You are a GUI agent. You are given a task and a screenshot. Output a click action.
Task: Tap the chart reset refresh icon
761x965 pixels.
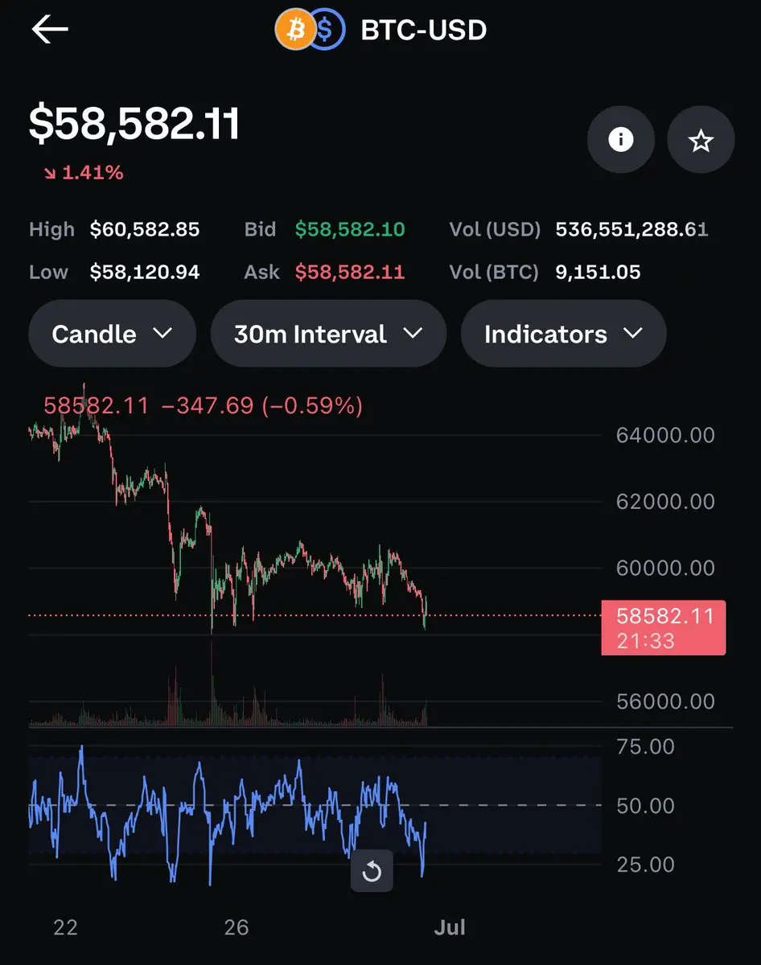(x=372, y=871)
